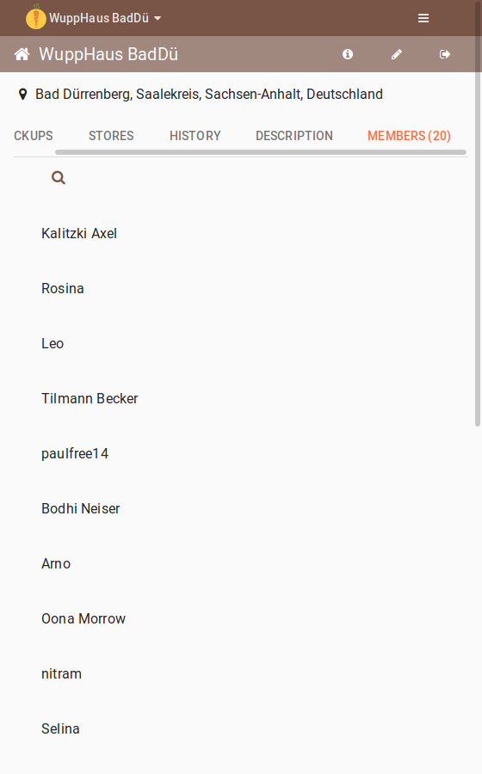This screenshot has height=774, width=482.
Task: Open the Description tab
Action: click(x=294, y=136)
